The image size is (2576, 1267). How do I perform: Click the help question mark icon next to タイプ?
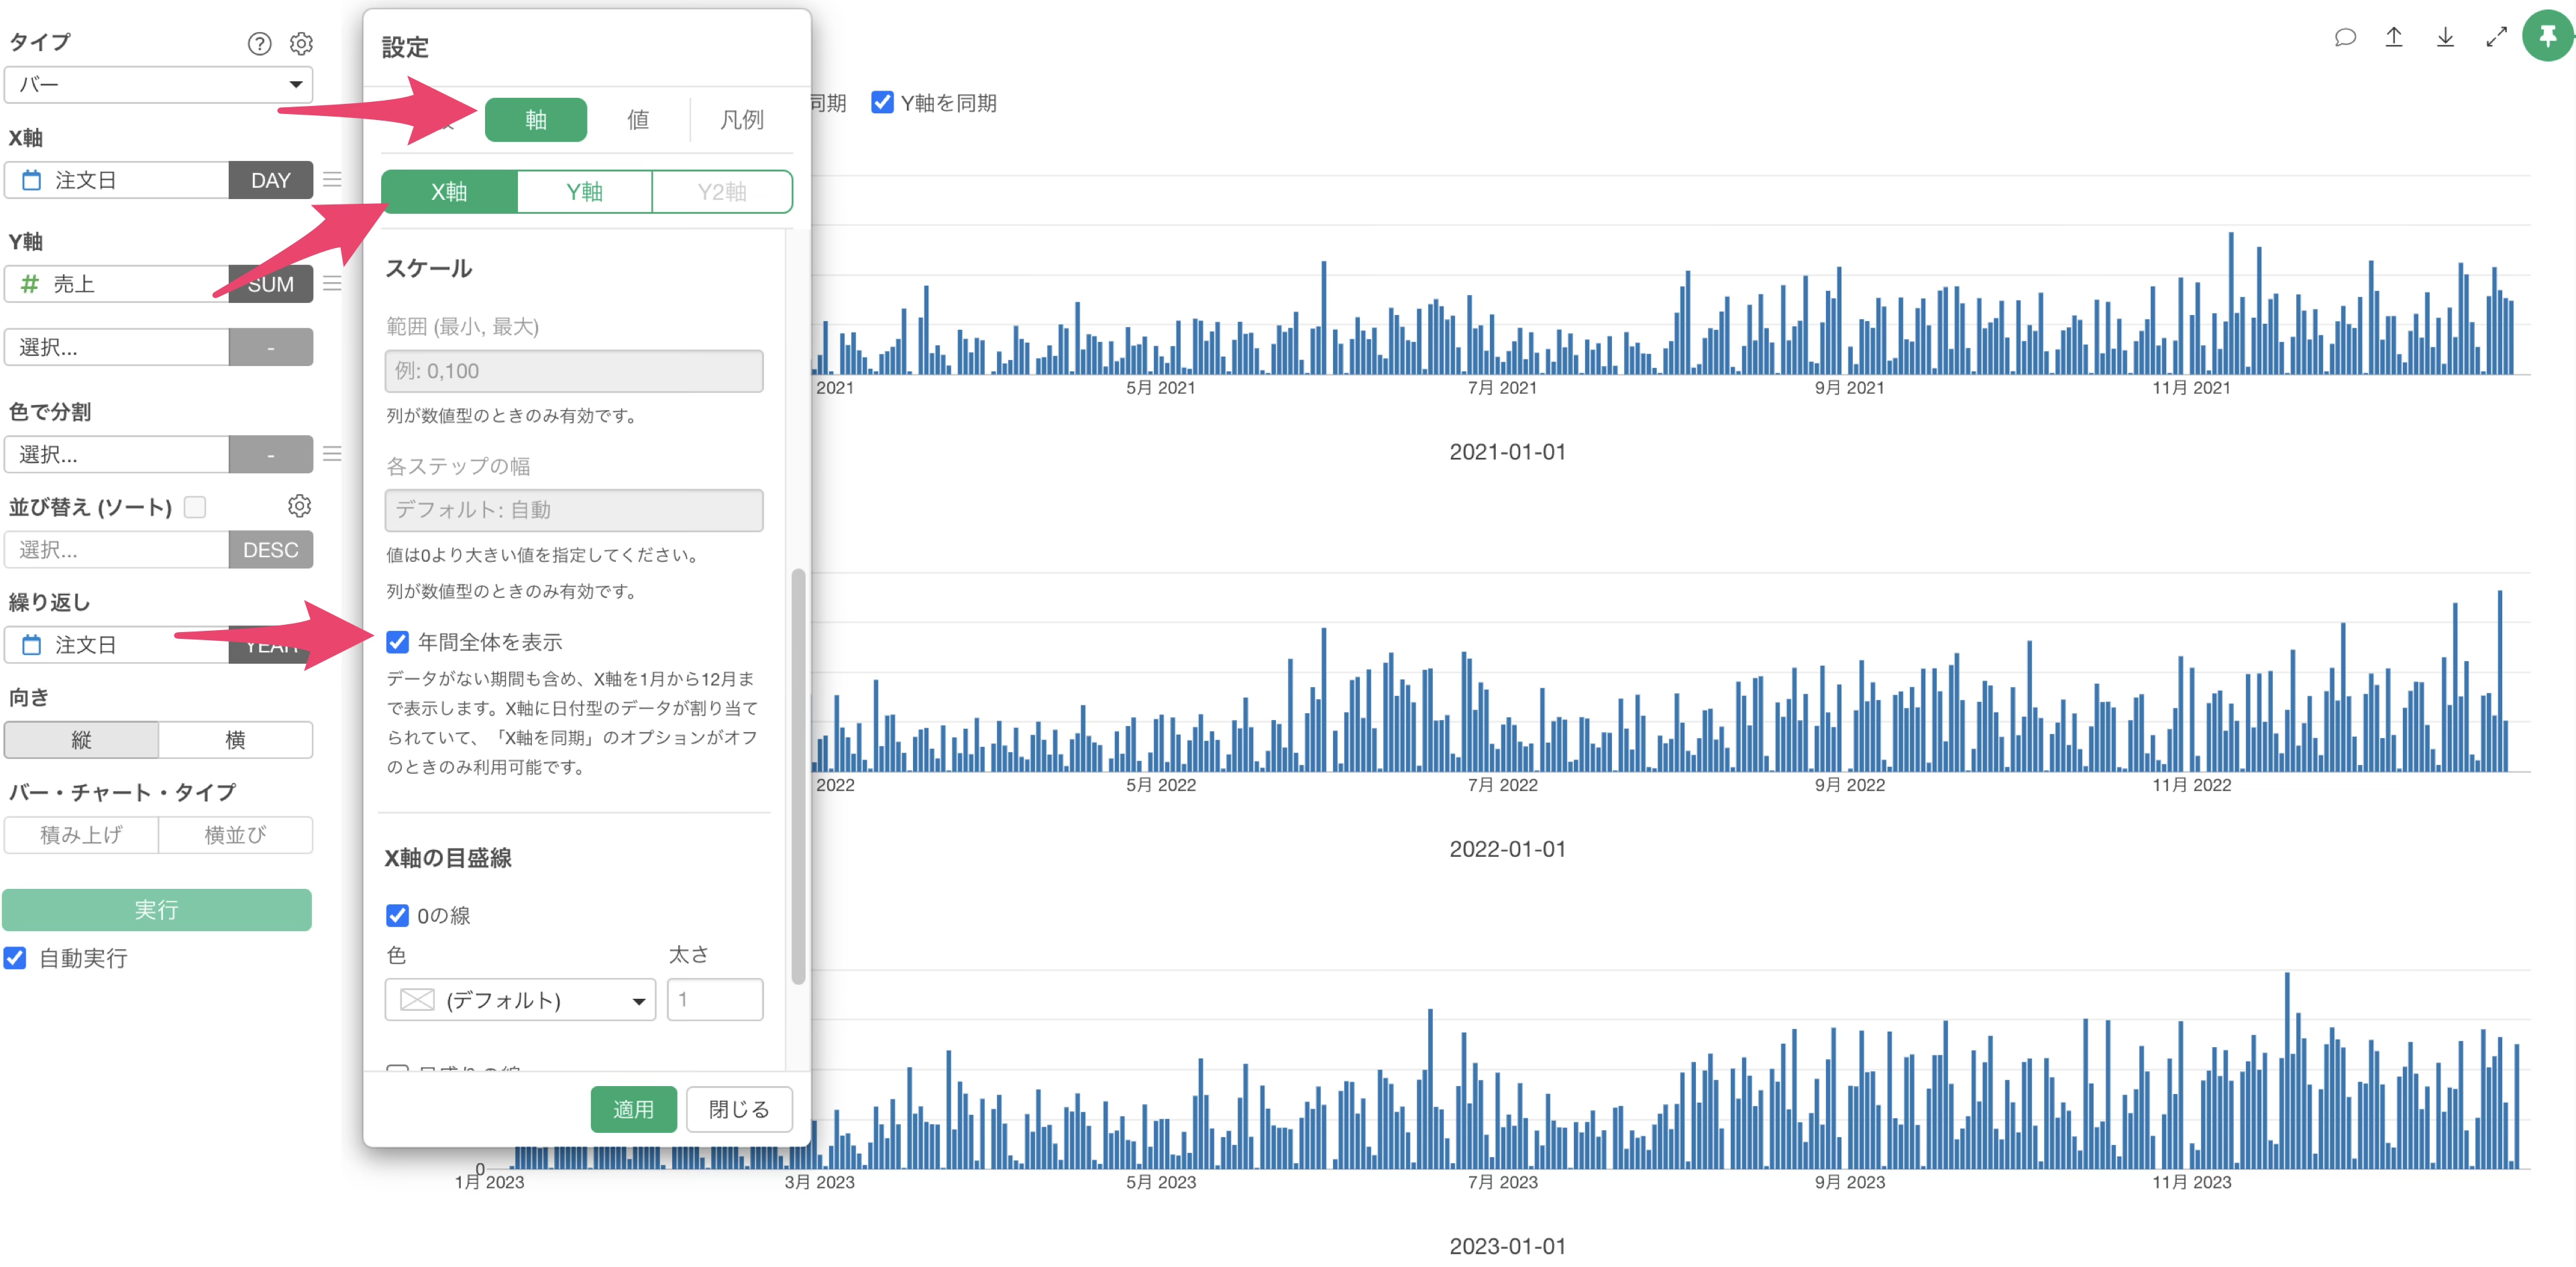click(x=259, y=43)
